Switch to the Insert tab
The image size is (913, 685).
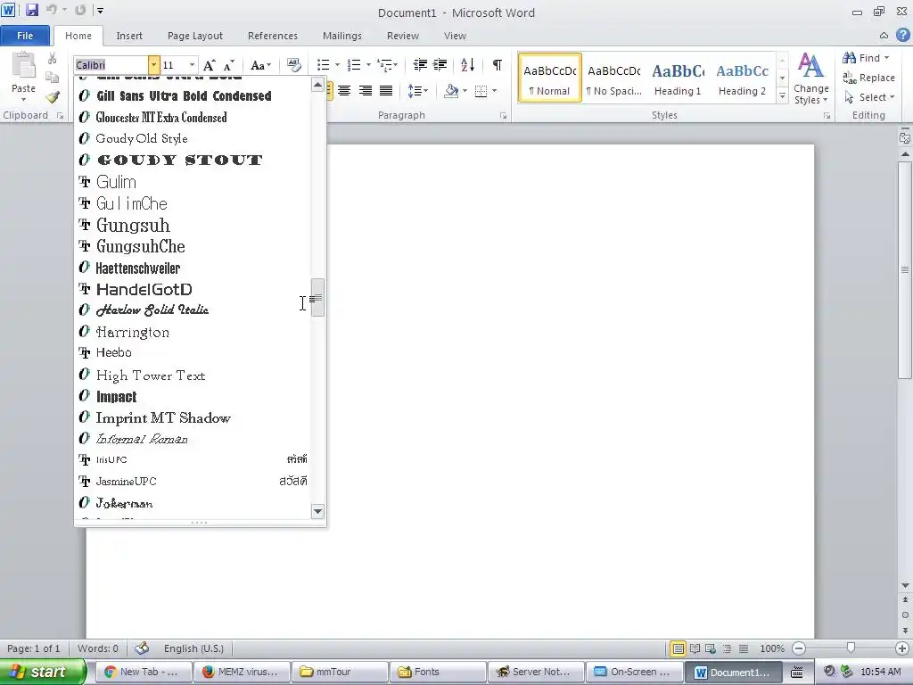[x=129, y=36]
